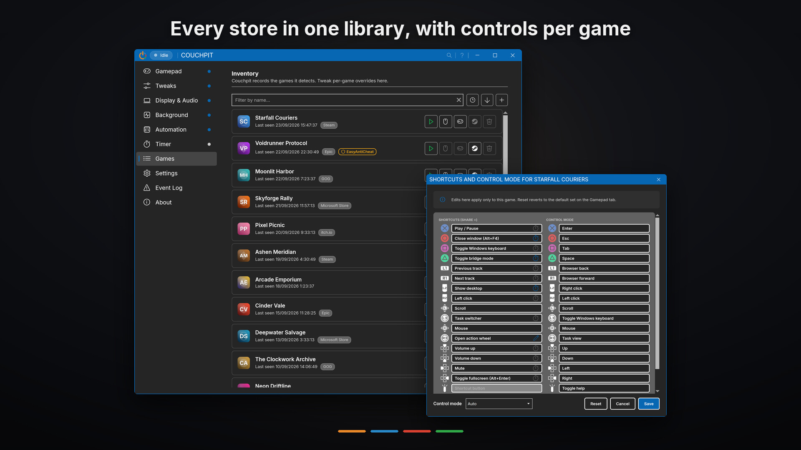Reset shortcuts to defaults
The image size is (801, 450).
pos(596,404)
